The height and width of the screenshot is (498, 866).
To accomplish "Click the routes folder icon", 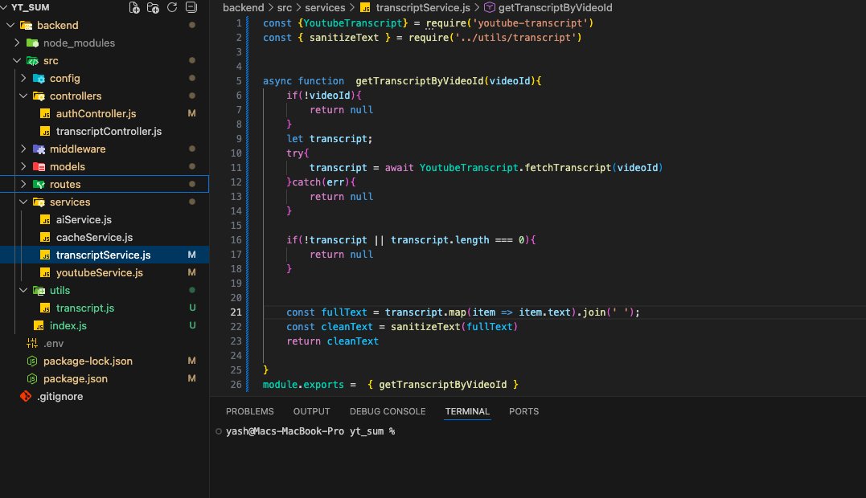I will coord(39,184).
